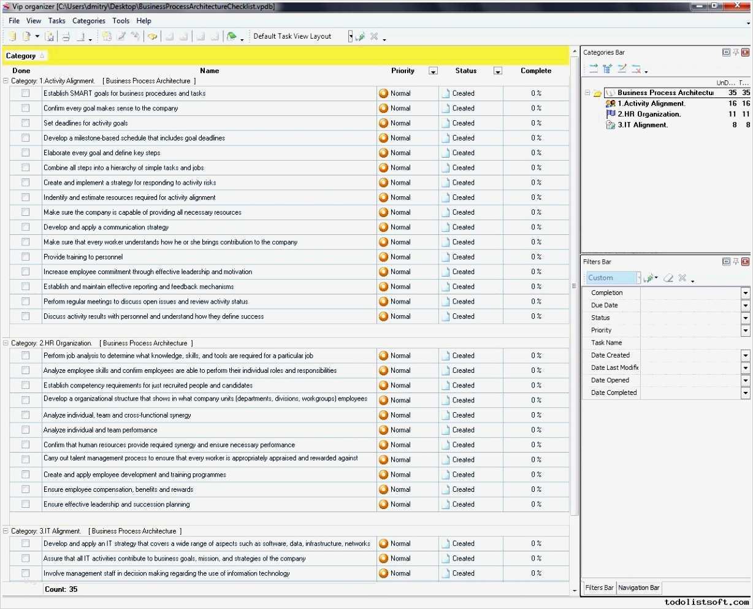Click the Open database toolbar icon
Image resolution: width=753 pixels, height=609 pixels.
(x=27, y=36)
